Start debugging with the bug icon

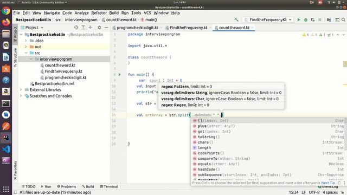(306, 19)
